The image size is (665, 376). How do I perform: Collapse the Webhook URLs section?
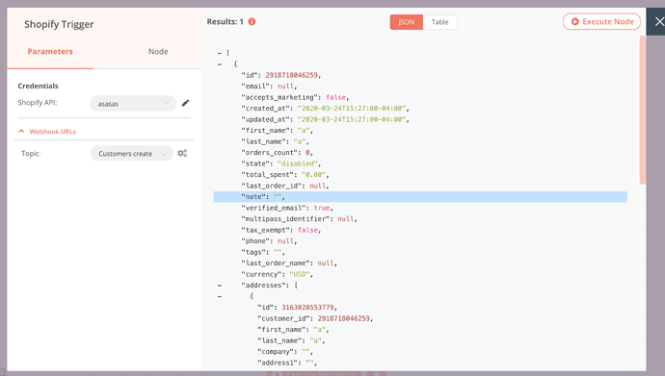point(21,131)
